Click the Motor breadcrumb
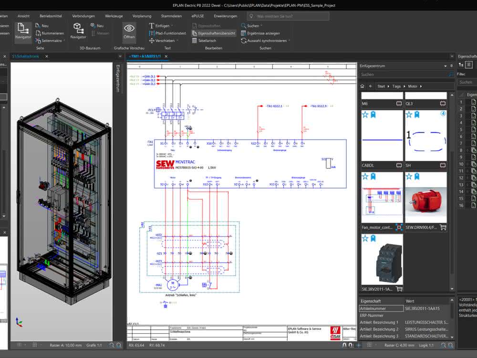The image size is (477, 358). tap(413, 86)
